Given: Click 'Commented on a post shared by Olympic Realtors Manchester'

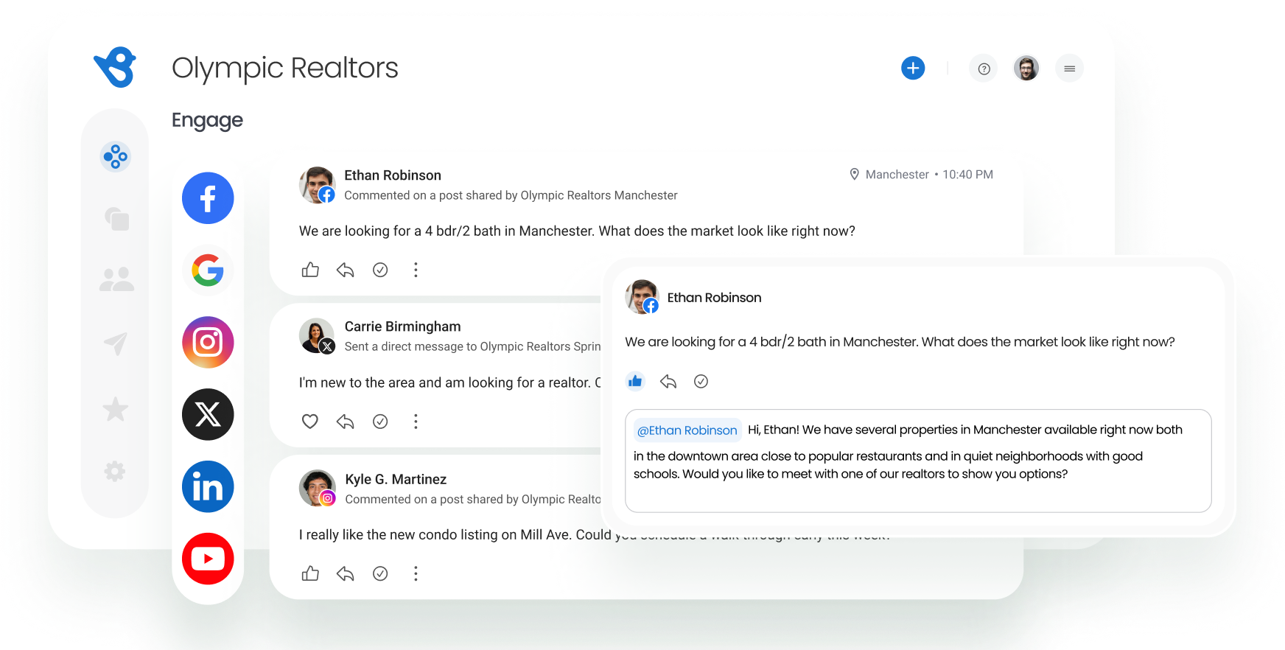Looking at the screenshot, I should tap(511, 195).
